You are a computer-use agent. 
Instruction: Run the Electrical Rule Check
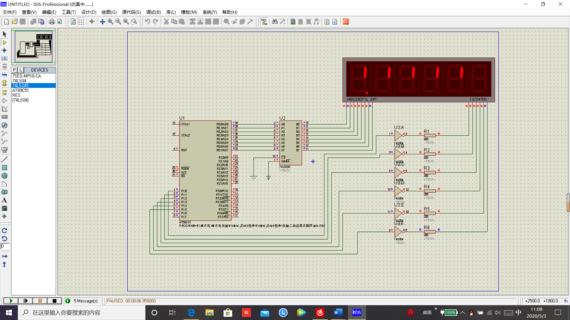pyautogui.click(x=335, y=22)
